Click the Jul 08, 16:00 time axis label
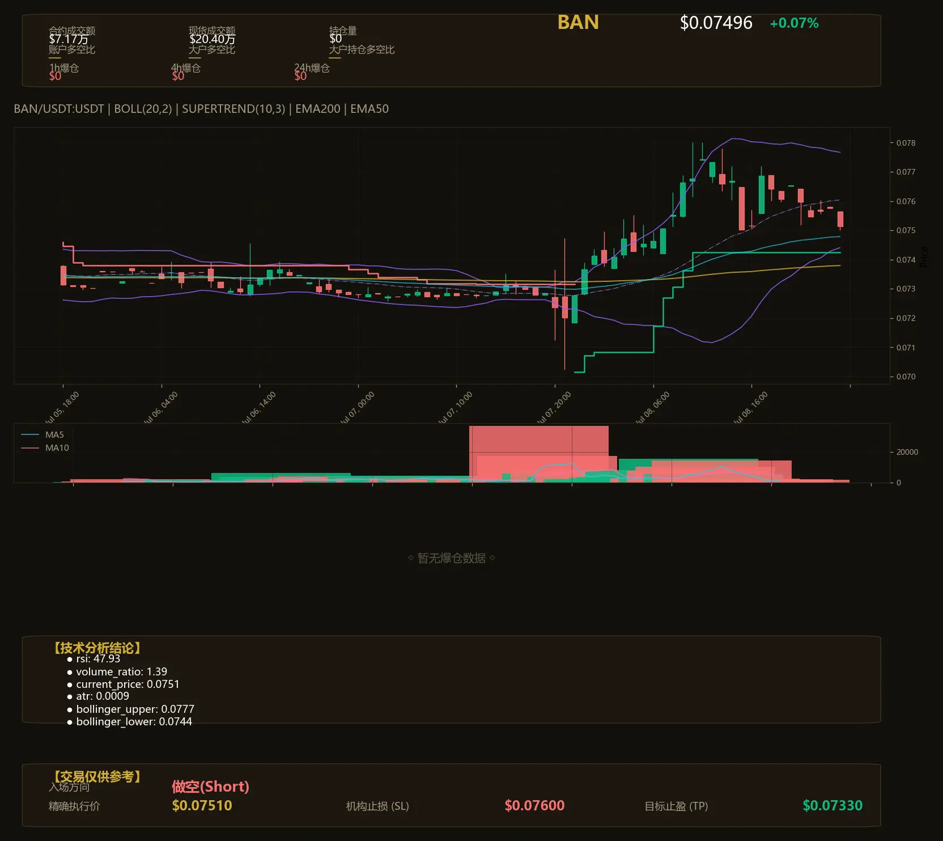Image resolution: width=943 pixels, height=841 pixels. [x=750, y=408]
